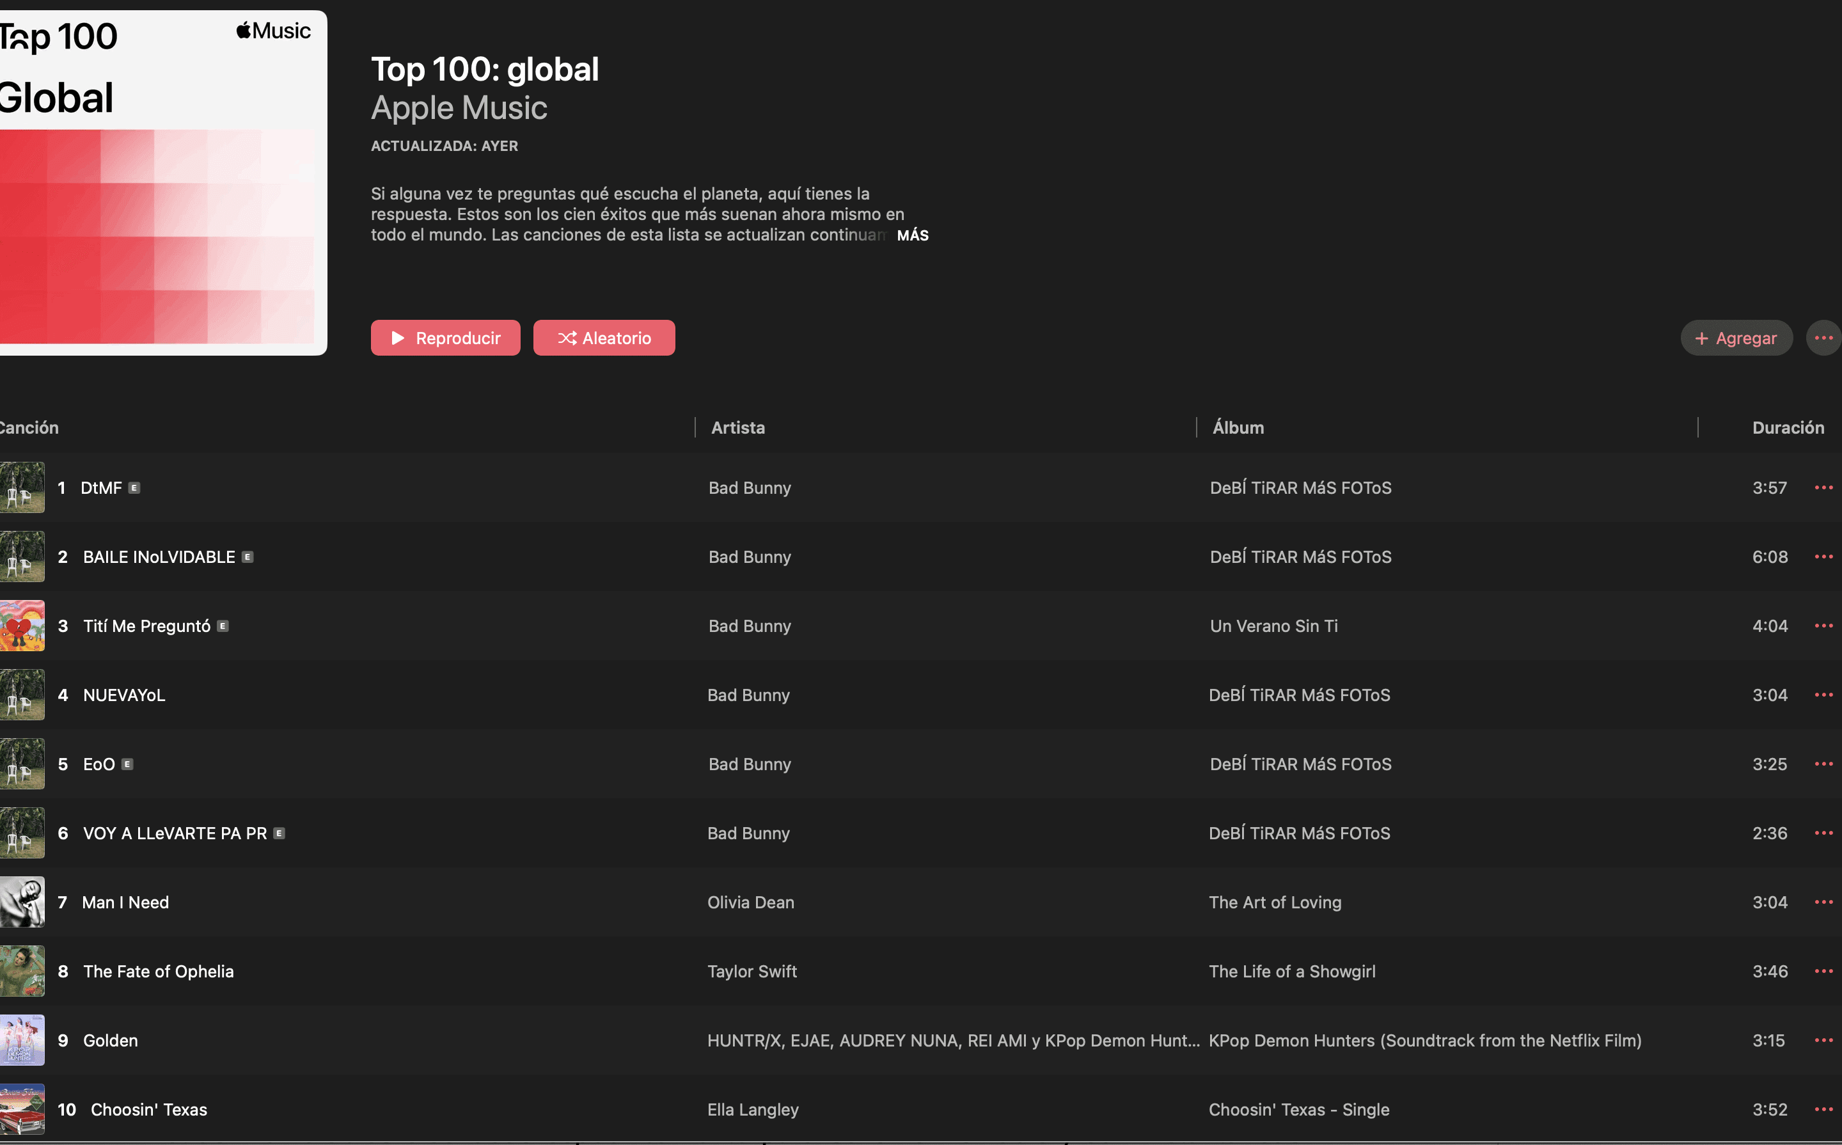1842x1145 pixels.
Task: Expand description with MÁS link
Action: coord(912,235)
